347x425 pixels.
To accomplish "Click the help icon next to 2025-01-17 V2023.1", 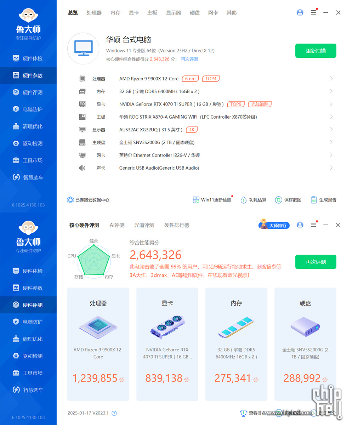I will tap(114, 413).
